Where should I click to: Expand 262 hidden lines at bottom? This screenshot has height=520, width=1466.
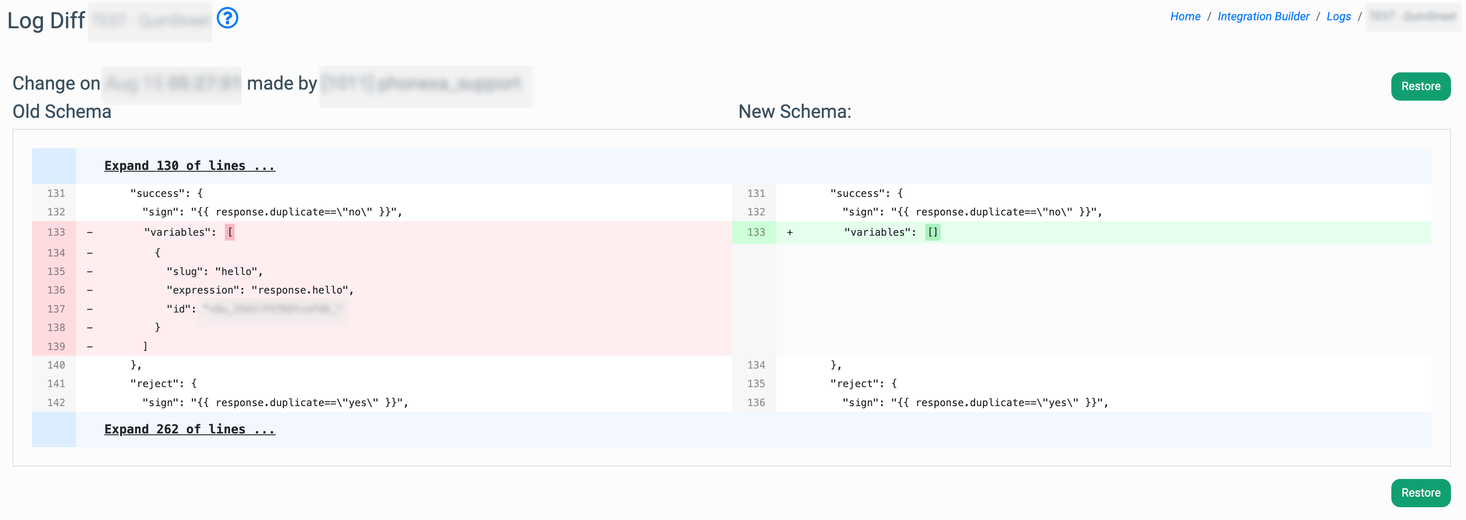190,430
